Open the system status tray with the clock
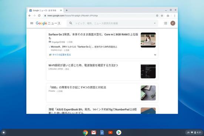 pyautogui.click(x=194, y=133)
